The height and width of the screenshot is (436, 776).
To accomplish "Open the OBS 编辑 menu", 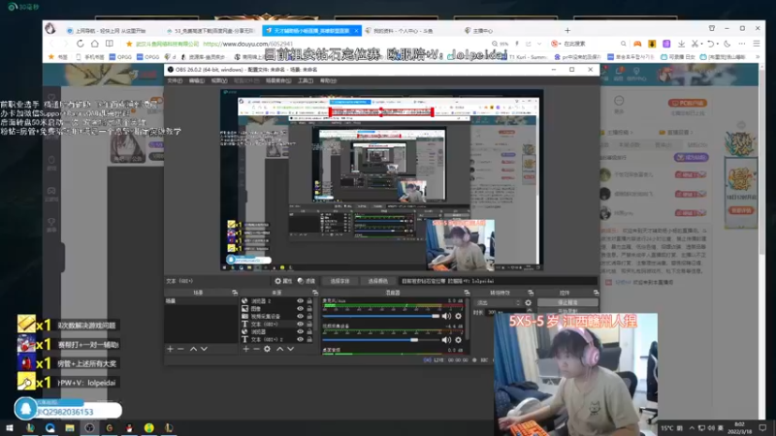I will (x=197, y=80).
